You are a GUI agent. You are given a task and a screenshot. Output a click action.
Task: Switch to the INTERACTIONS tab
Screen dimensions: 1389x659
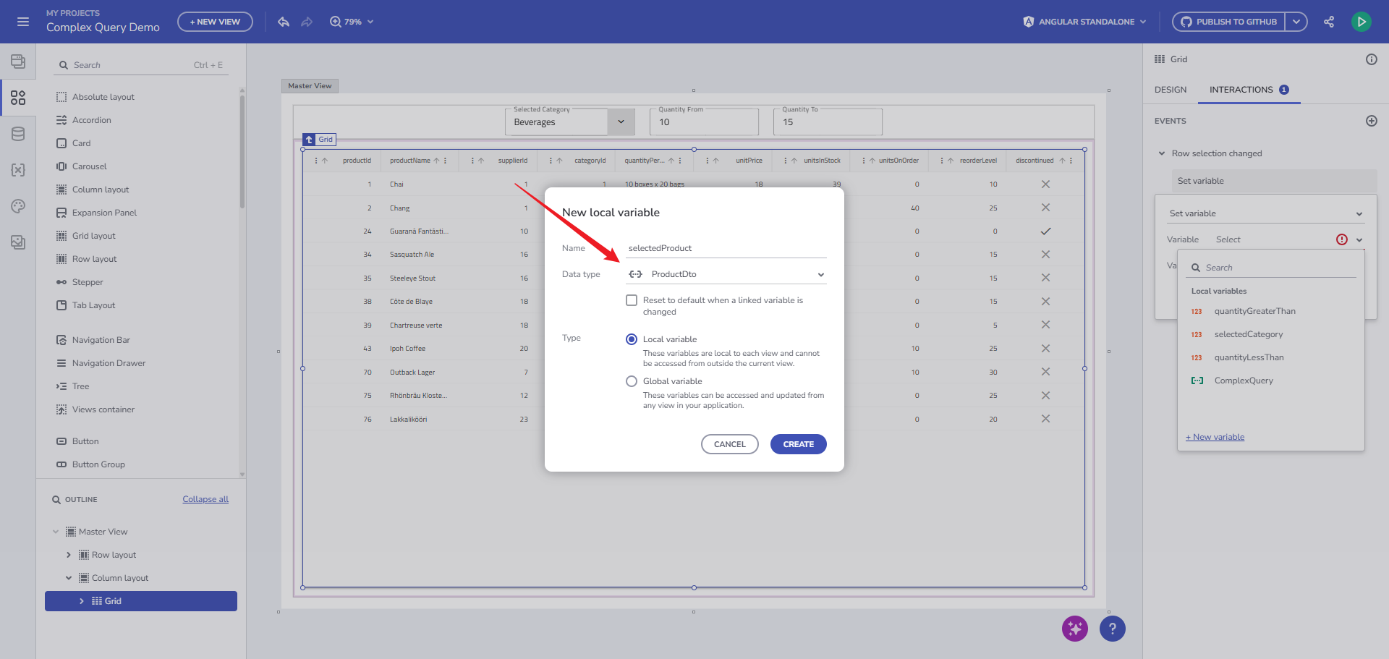[x=1241, y=90]
